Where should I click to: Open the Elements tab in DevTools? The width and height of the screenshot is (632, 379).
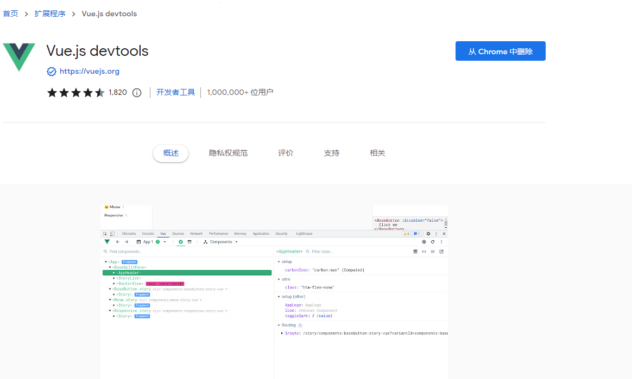pos(129,234)
